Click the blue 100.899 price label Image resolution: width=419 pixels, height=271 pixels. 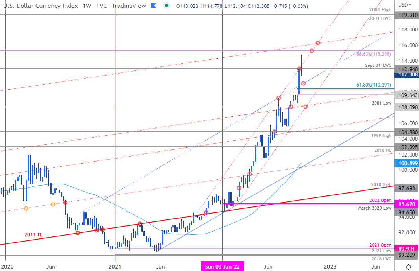[407, 163]
